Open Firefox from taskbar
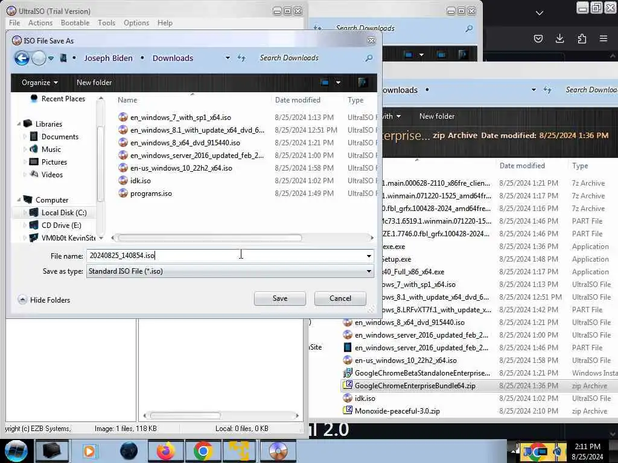Image resolution: width=618 pixels, height=463 pixels. pos(166,451)
